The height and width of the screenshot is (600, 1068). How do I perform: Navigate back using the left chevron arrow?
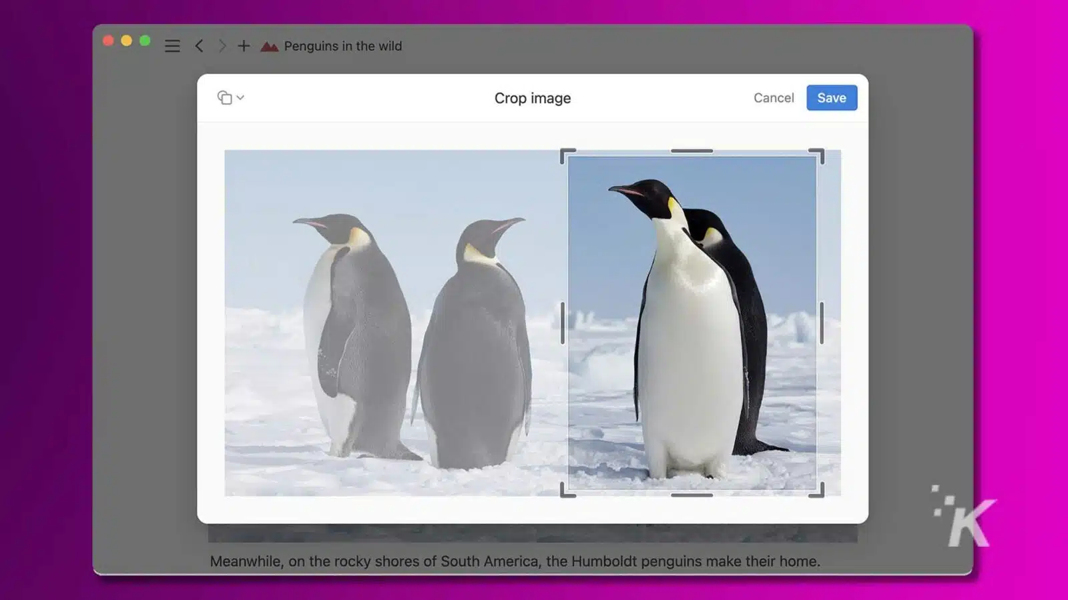pyautogui.click(x=200, y=45)
